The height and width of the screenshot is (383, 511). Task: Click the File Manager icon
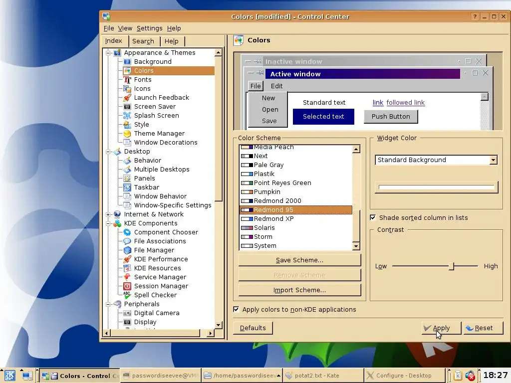pyautogui.click(x=127, y=250)
